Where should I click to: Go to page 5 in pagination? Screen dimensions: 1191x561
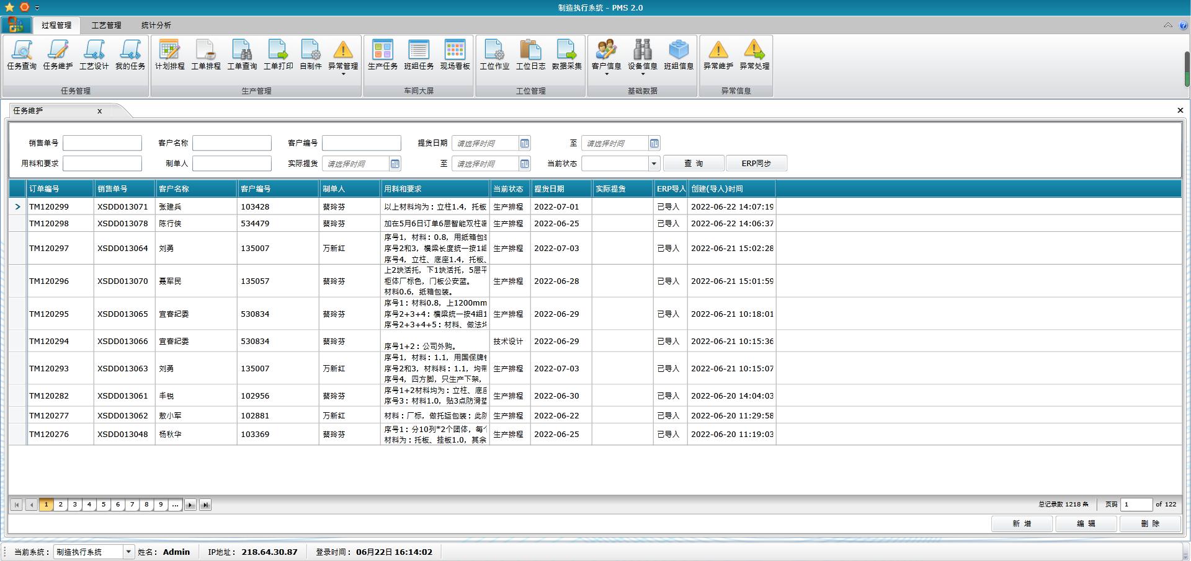[104, 505]
